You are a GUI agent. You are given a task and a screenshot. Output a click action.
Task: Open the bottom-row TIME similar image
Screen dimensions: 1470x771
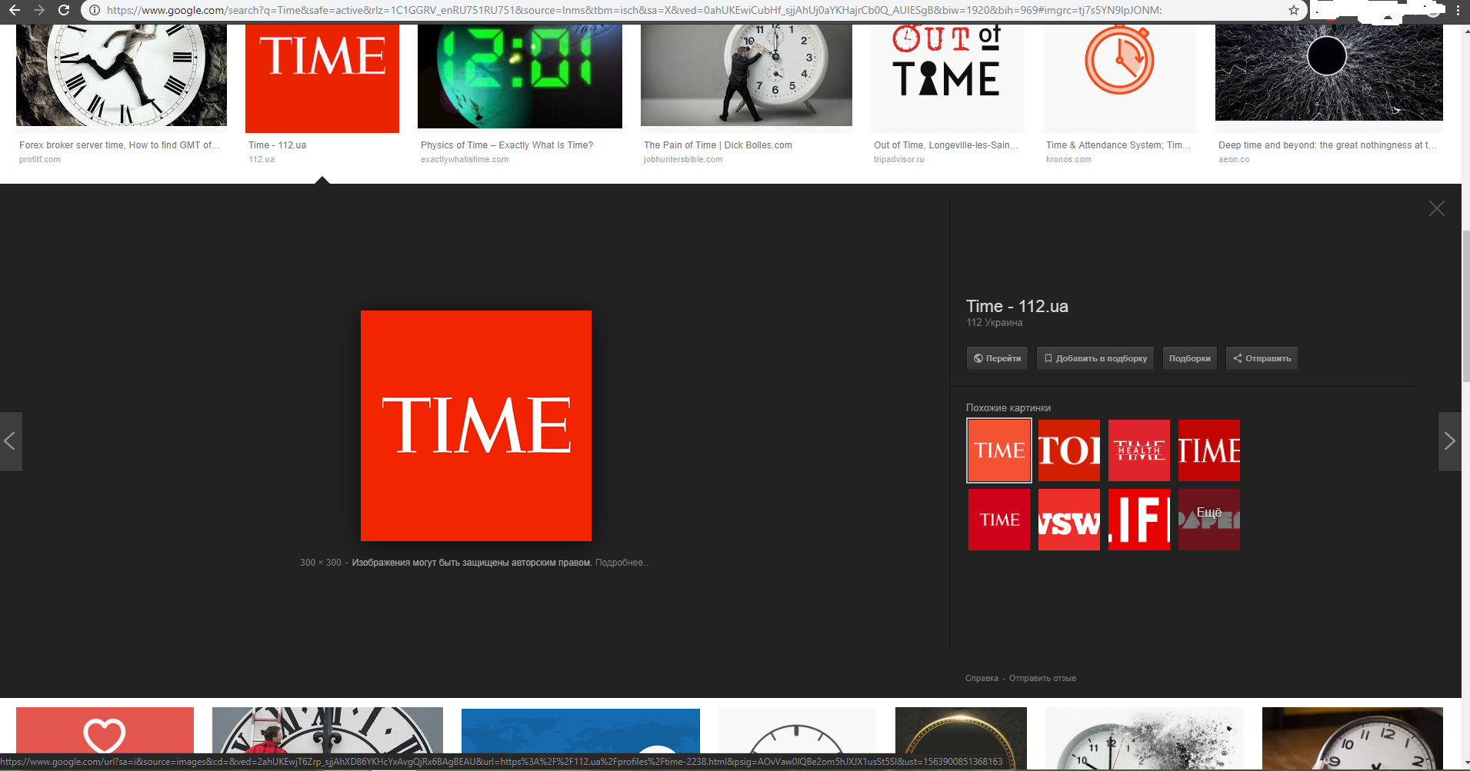pos(999,520)
